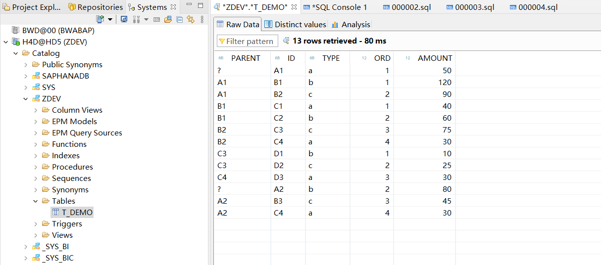Select the ID cell B3
This screenshot has height=265, width=601.
pyautogui.click(x=288, y=201)
